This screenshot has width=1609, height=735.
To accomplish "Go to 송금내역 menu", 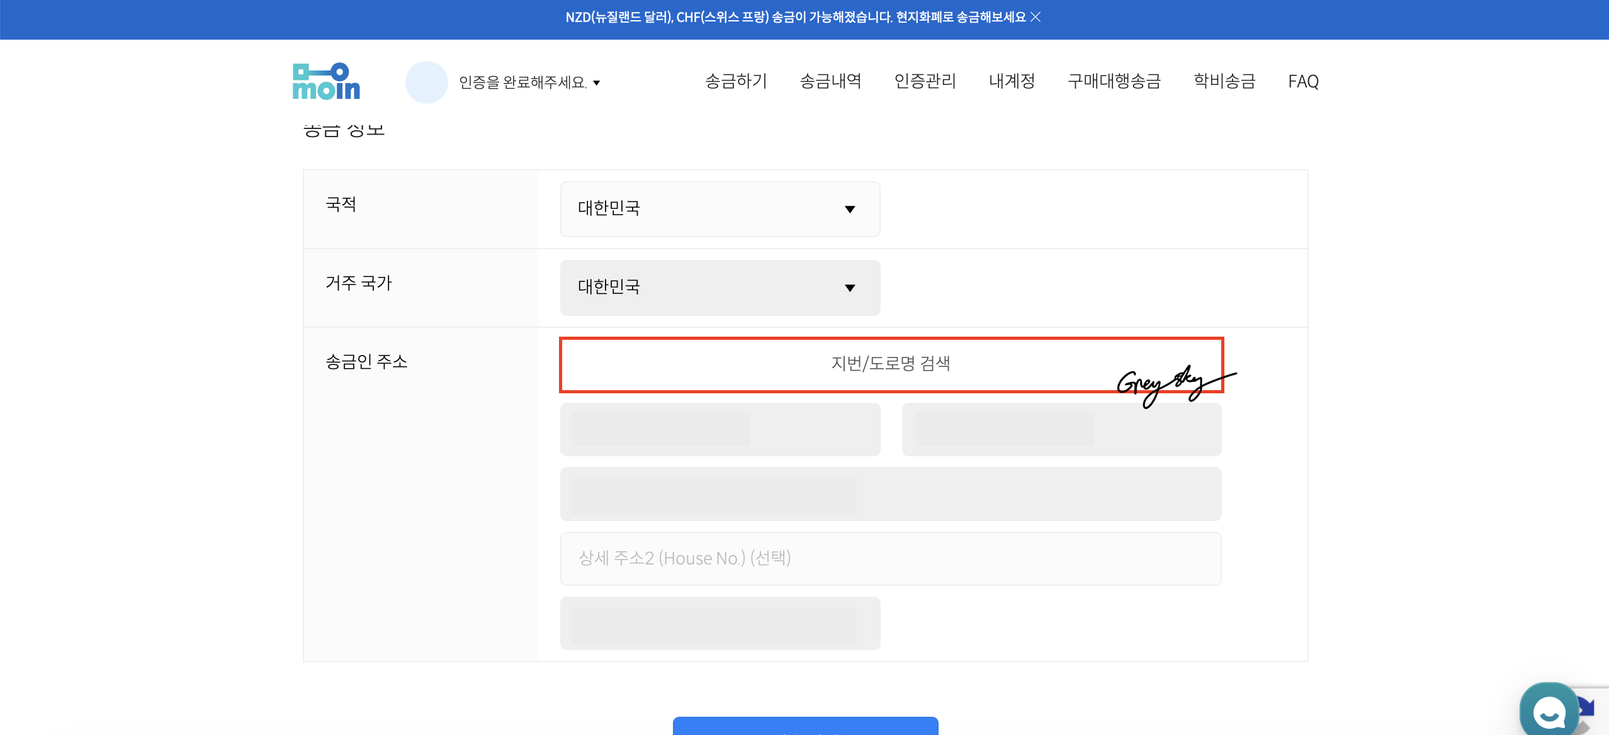I will pyautogui.click(x=830, y=81).
